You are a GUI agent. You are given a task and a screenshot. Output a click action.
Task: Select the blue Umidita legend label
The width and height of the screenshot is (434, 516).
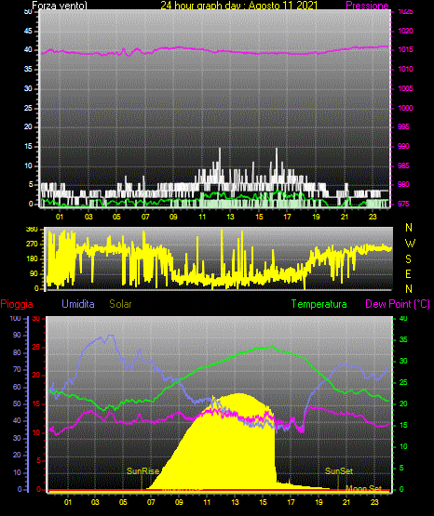(78, 304)
